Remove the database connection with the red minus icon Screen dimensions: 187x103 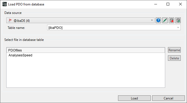pyautogui.click(x=171, y=20)
